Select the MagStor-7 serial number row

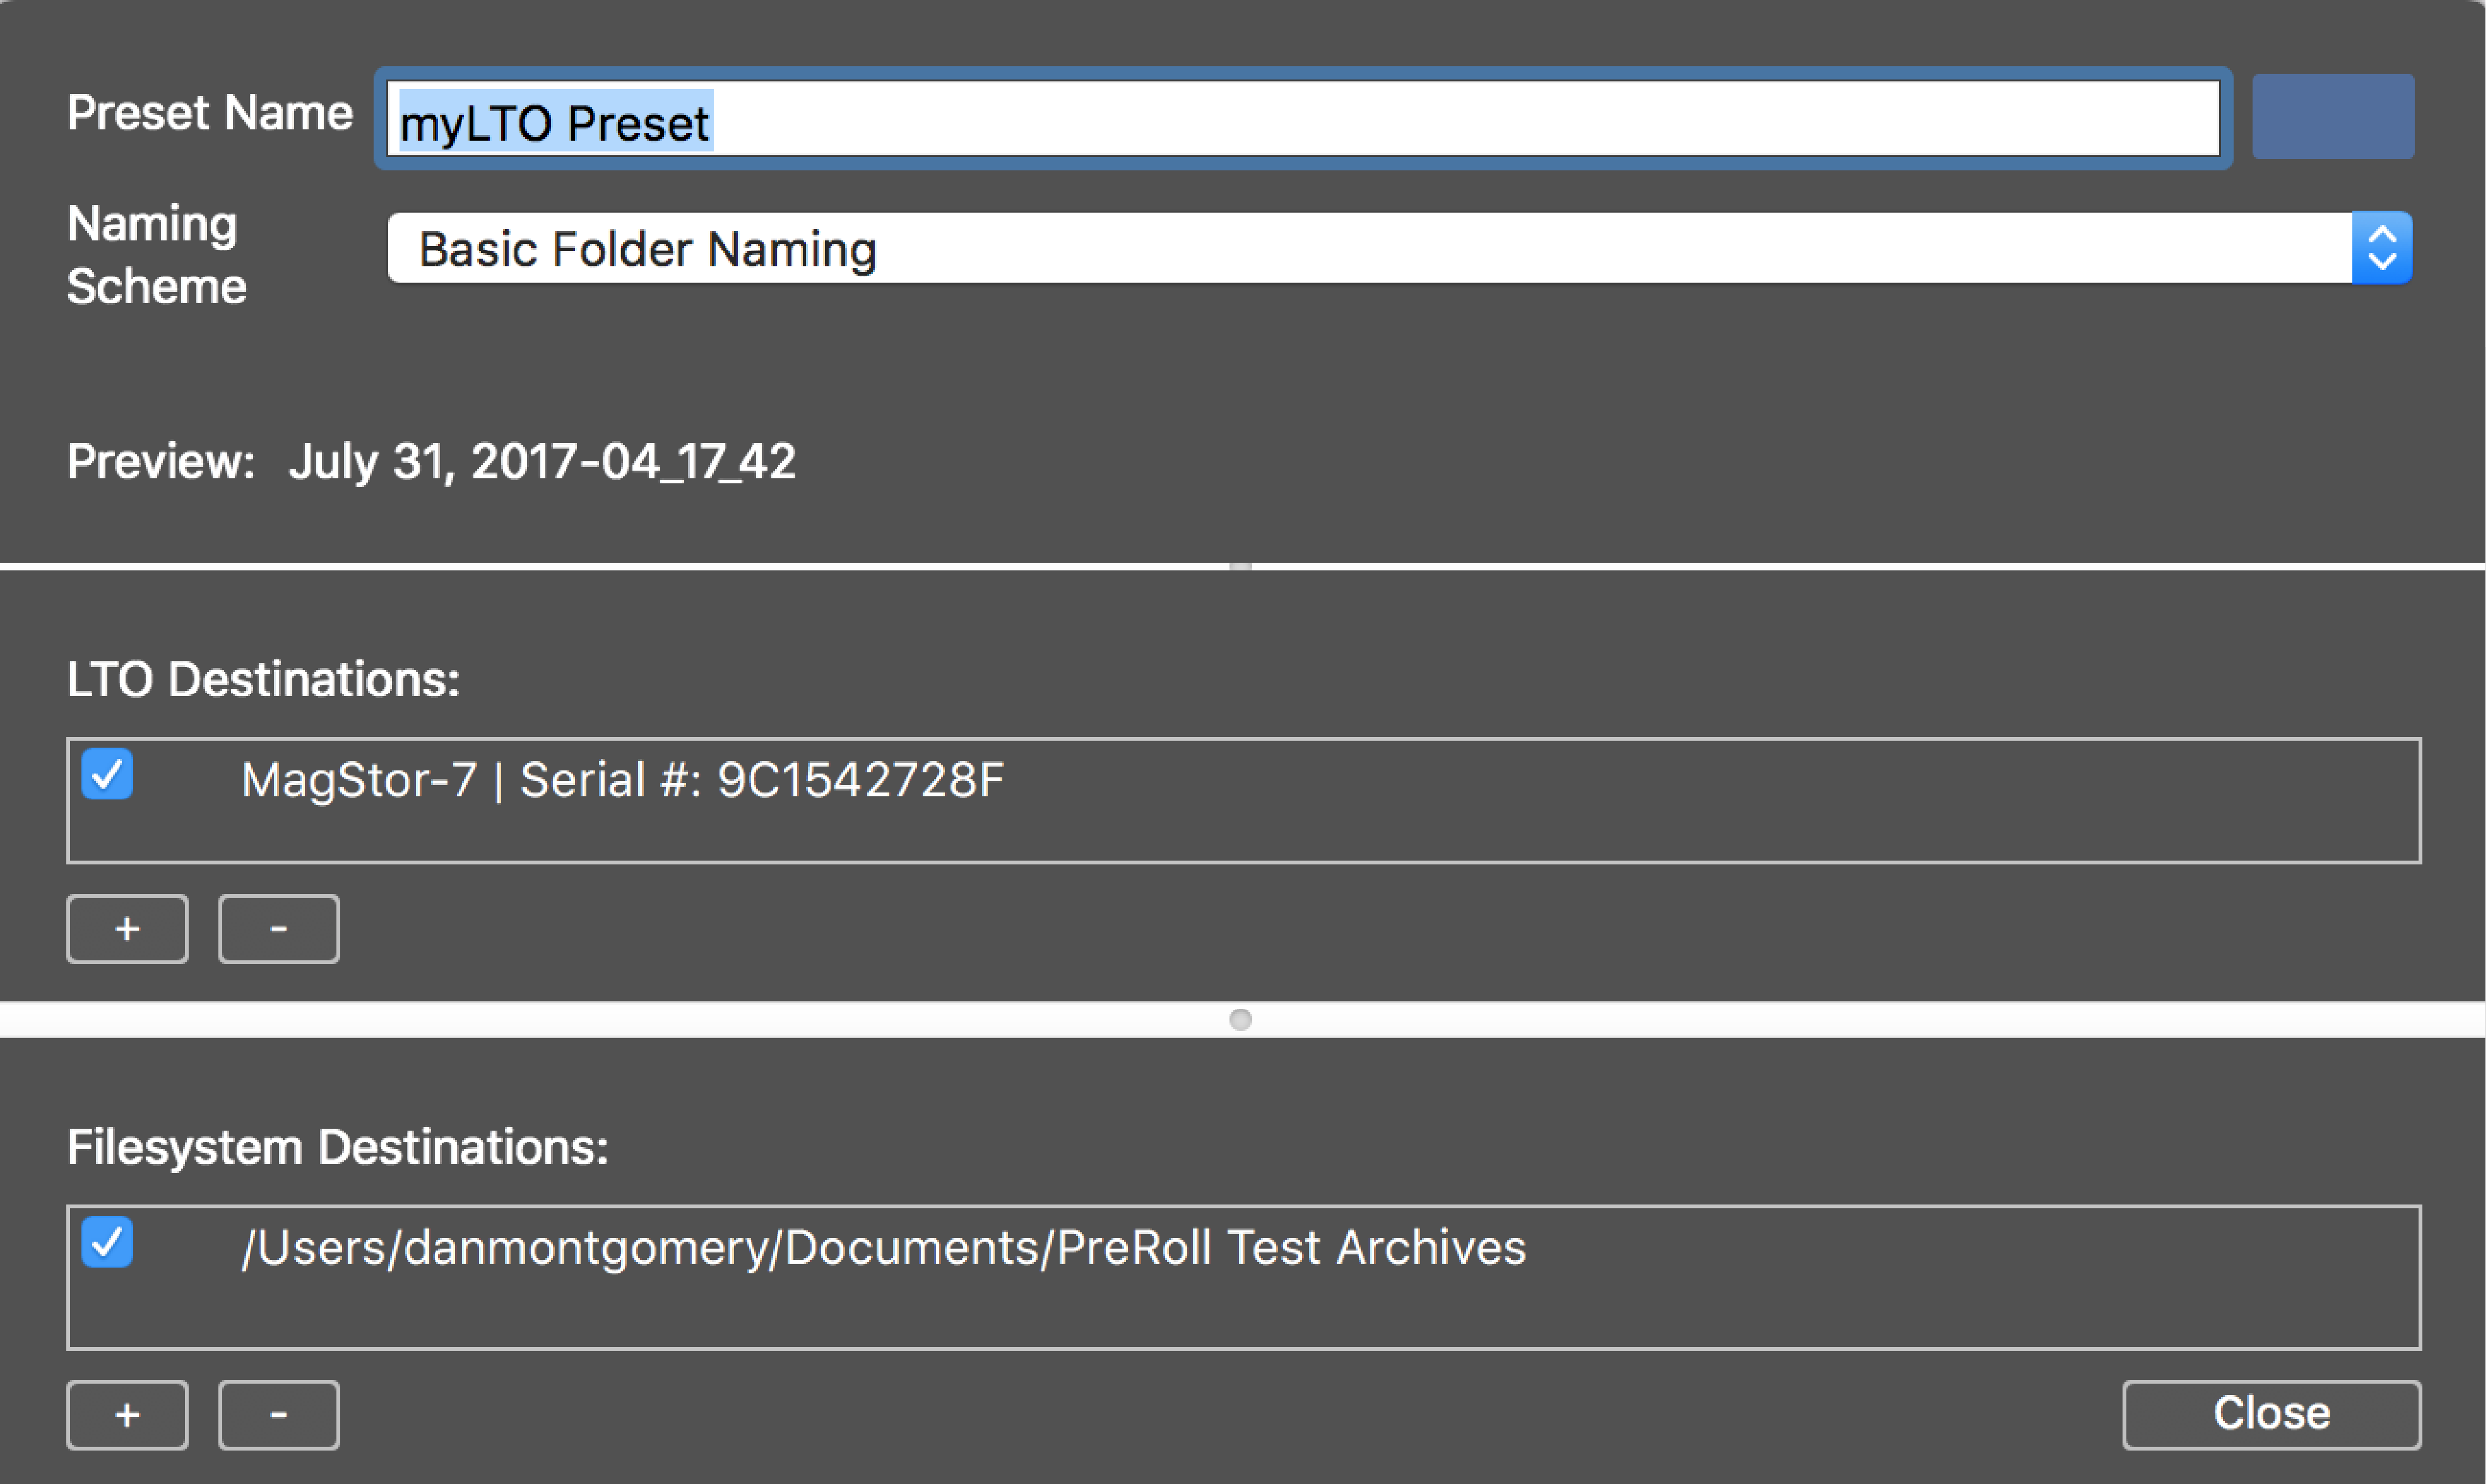1244,779
